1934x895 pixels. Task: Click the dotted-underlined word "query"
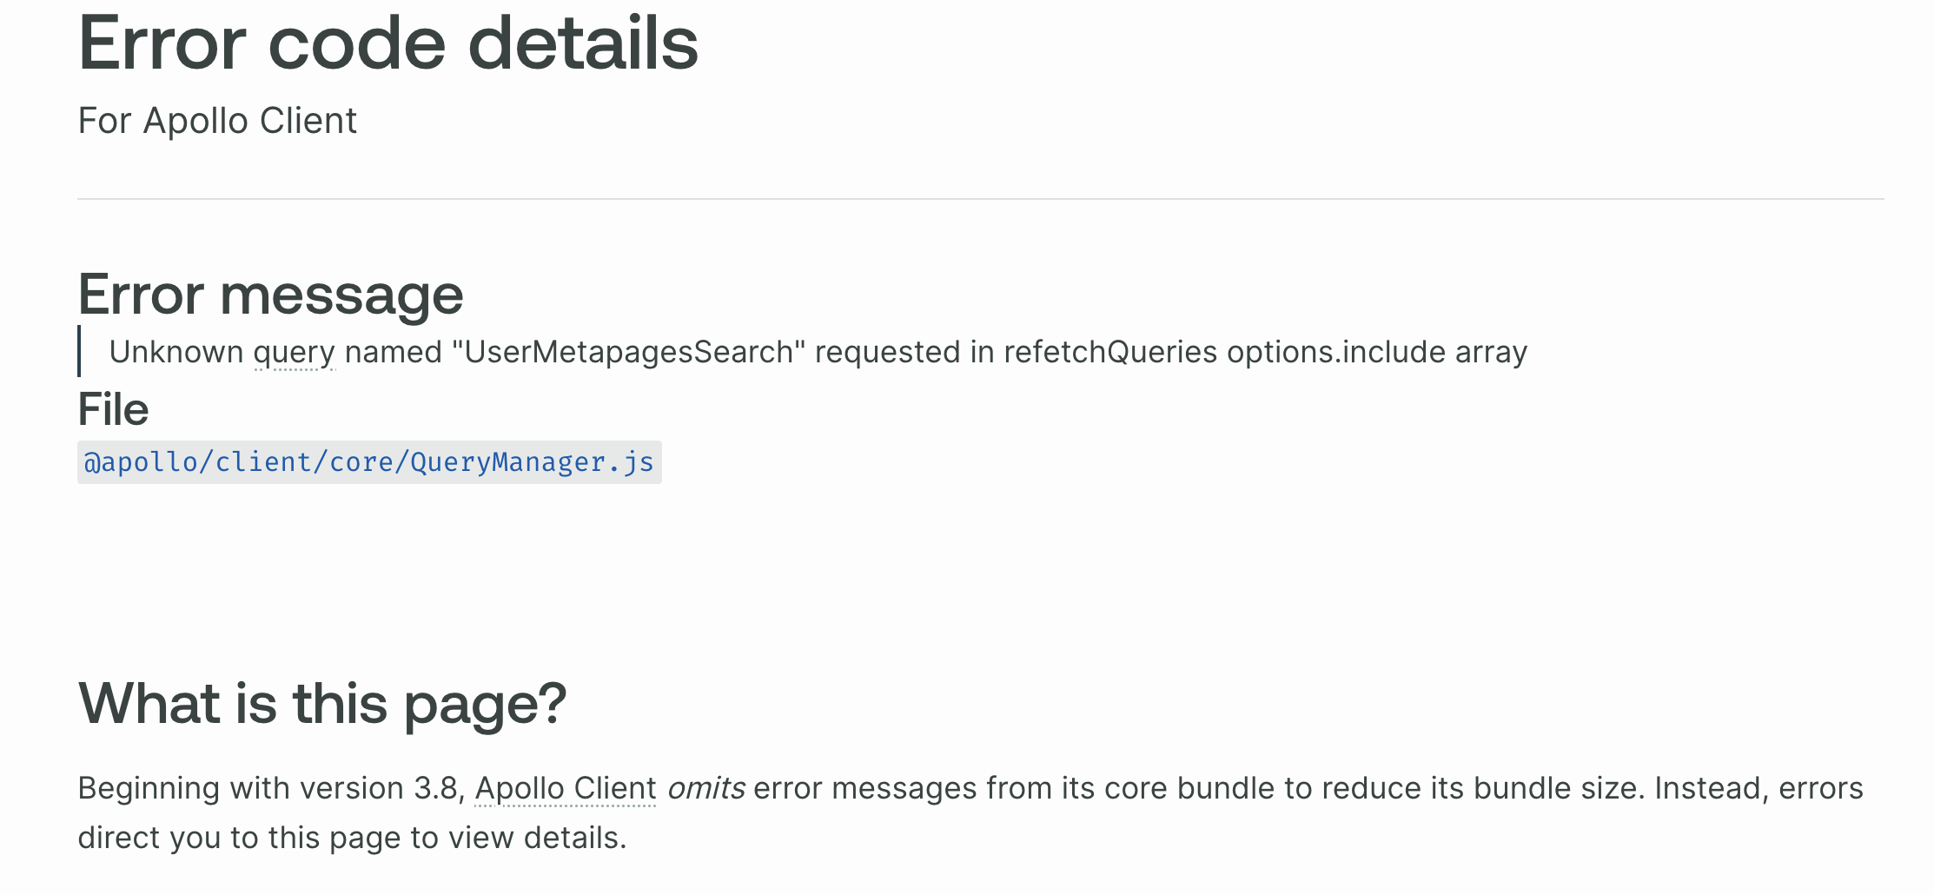(x=294, y=353)
